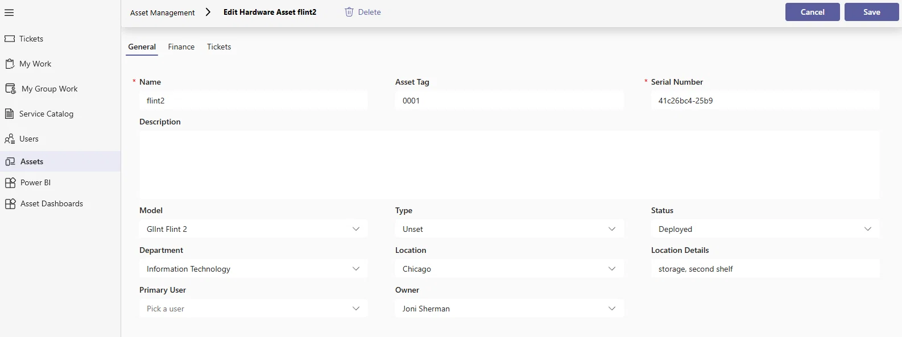Click the Glint Flint 2 model value
The height and width of the screenshot is (337, 902).
(x=167, y=229)
